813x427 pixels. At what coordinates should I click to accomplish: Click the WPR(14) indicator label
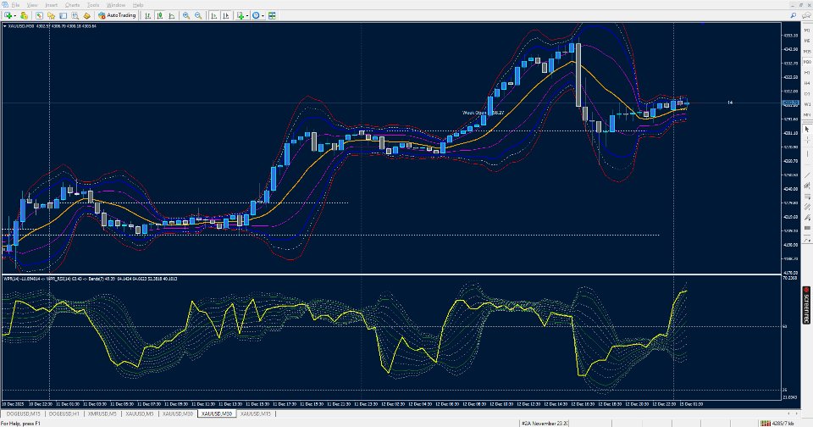tap(11, 279)
